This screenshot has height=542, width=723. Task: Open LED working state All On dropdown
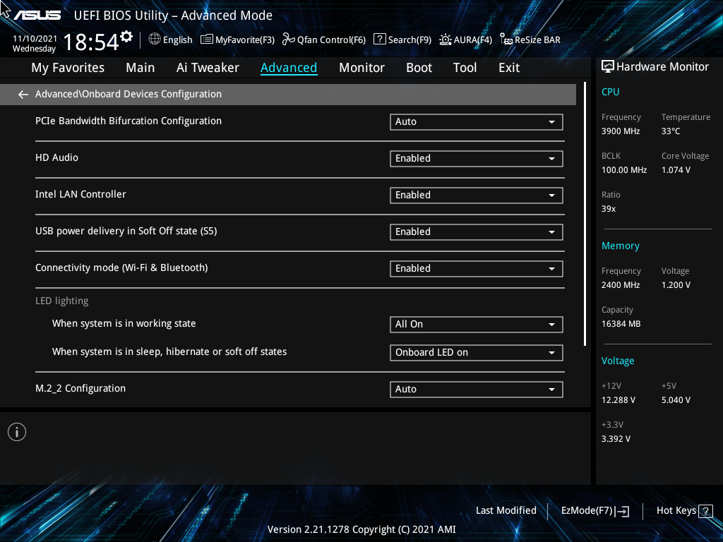(x=477, y=325)
